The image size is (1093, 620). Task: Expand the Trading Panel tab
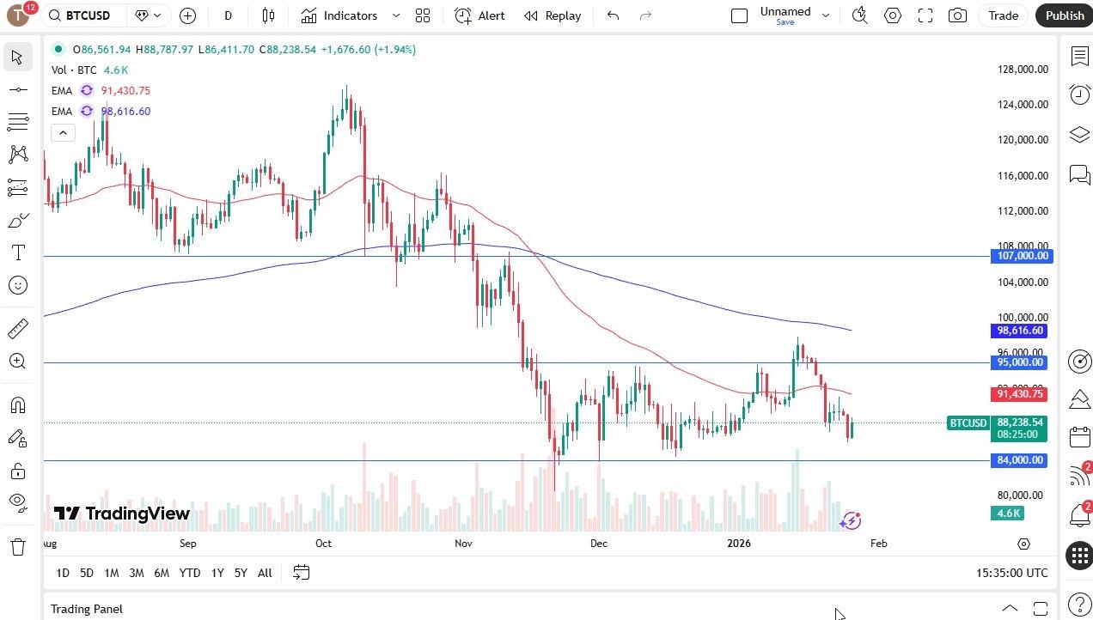[1010, 609]
